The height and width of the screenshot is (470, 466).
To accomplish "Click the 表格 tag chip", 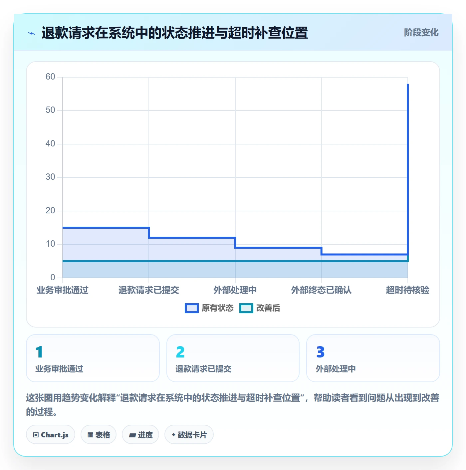I will [99, 435].
